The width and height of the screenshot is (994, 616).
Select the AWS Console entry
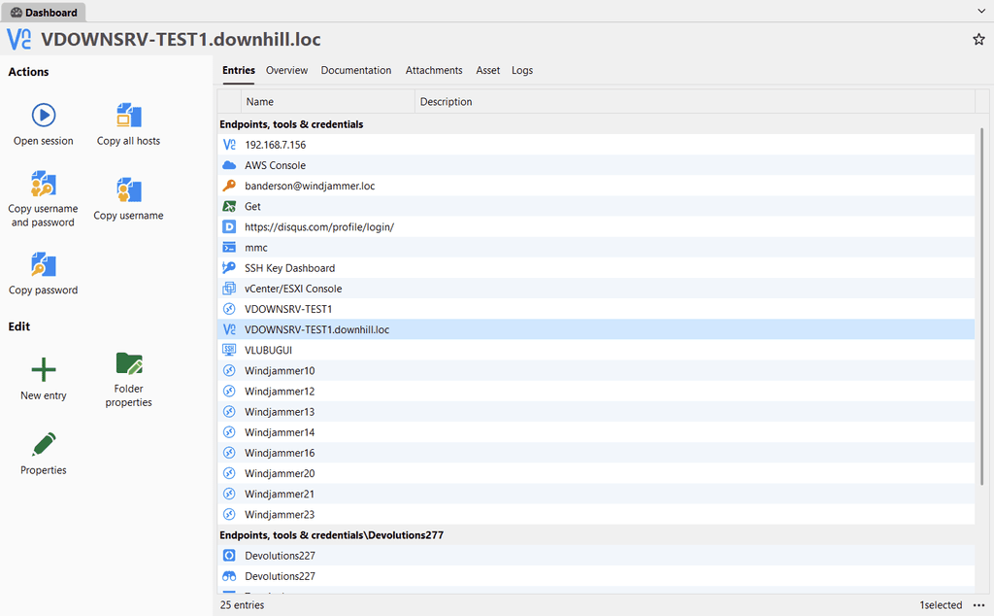click(x=275, y=165)
